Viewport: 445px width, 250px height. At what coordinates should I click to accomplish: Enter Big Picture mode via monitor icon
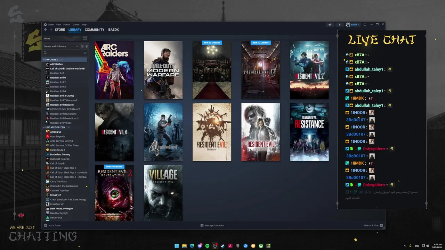(x=365, y=25)
